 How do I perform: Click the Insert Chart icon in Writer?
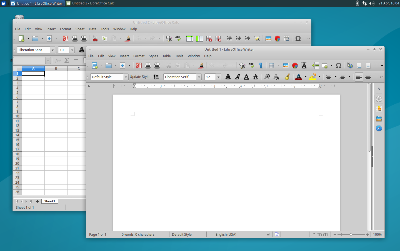tap(295, 65)
